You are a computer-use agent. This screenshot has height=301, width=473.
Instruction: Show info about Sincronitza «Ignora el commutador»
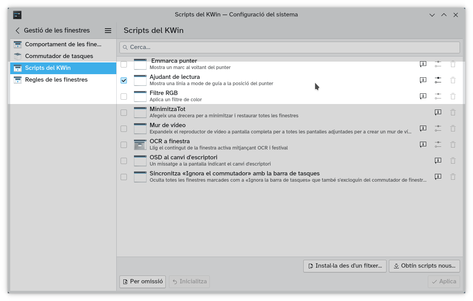(x=438, y=177)
